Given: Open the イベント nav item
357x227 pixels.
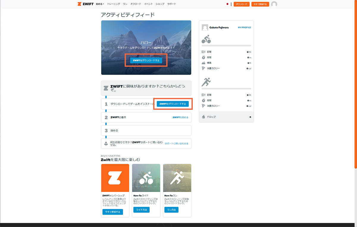Looking at the screenshot, I should click(148, 4).
